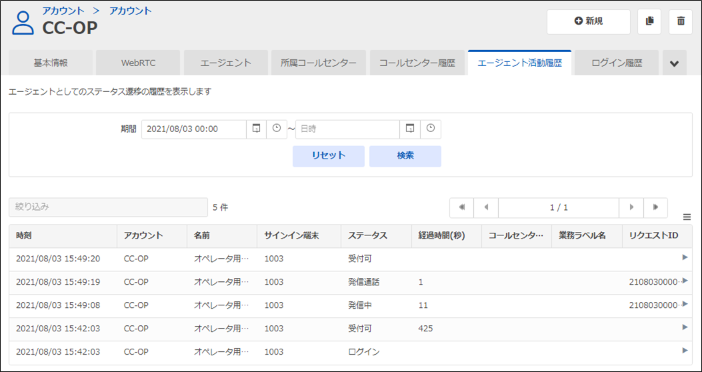702x372 pixels.
Task: Click the CC-OP page title
Action: point(70,28)
